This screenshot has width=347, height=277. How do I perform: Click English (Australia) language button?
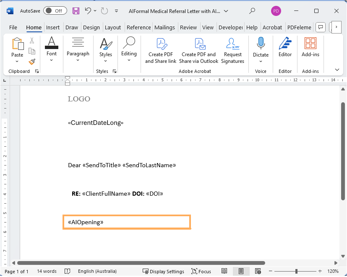(97, 271)
